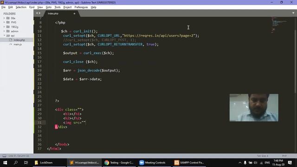
Task: Click the reqres.in URL string on line 11
Action: 159,36
